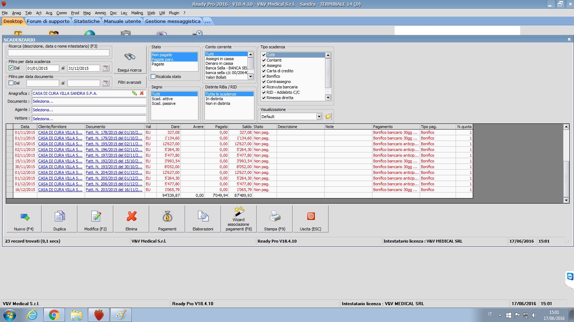This screenshot has height=322, width=574.
Task: Launch Internet Explorer from taskbar
Action: [x=32, y=315]
